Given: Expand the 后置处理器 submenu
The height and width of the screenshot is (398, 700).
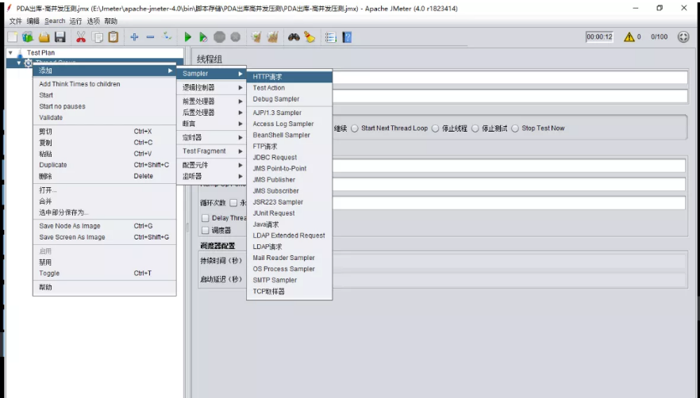Looking at the screenshot, I should tap(212, 113).
